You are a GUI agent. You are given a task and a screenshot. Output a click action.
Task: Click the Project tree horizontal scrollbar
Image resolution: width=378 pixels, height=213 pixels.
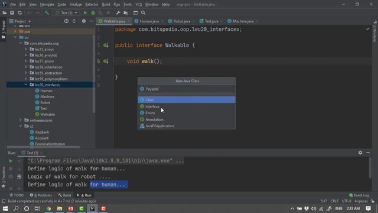pos(43,147)
